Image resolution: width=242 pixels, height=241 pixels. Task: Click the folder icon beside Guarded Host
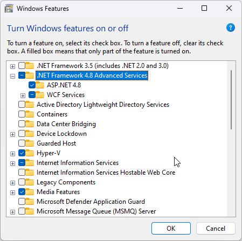(30, 143)
